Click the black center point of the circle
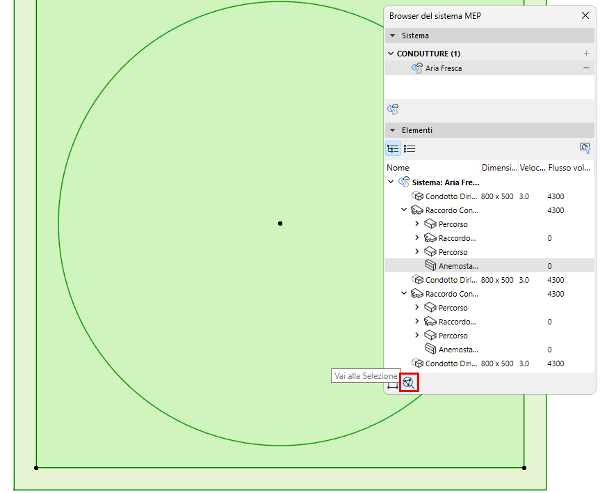The width and height of the screenshot is (600, 493). tap(280, 224)
